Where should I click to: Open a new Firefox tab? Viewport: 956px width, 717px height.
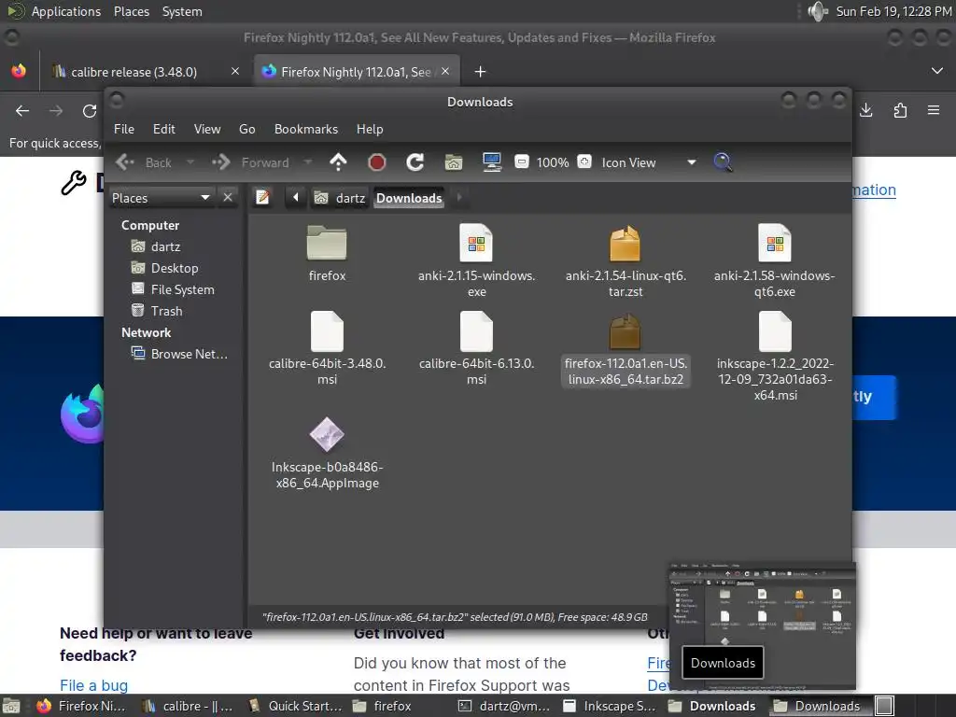pos(480,72)
